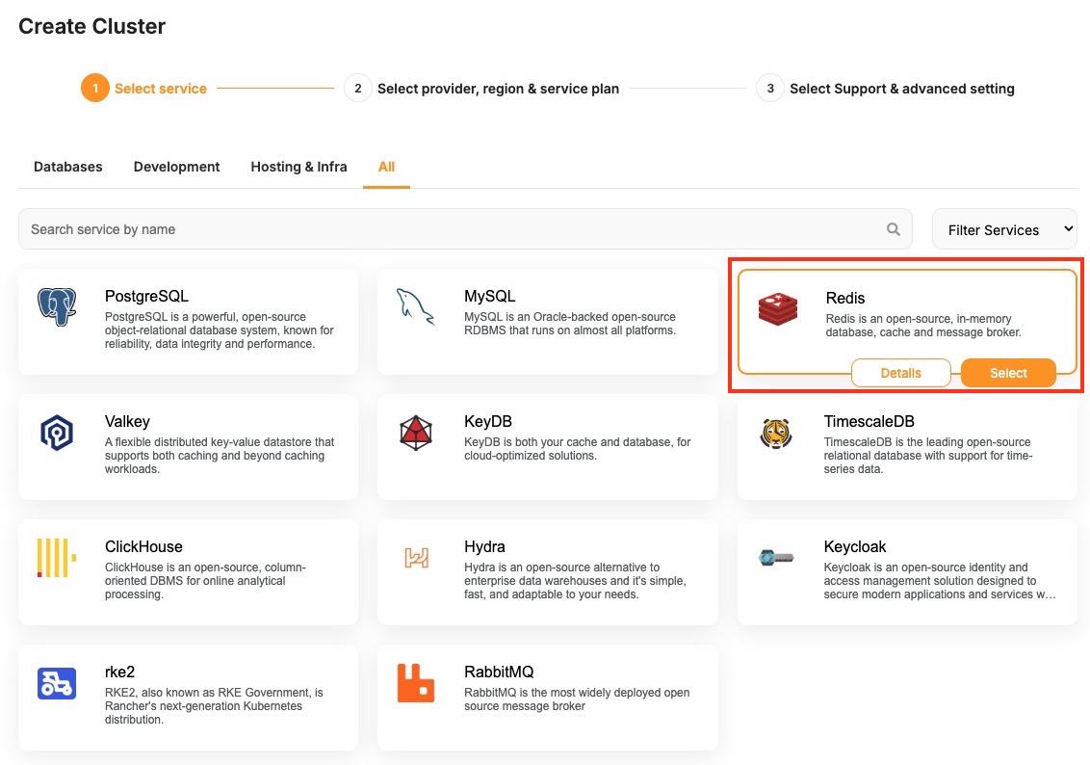Screen dimensions: 1090x765
Task: Focus the search service by name field
Action: click(453, 229)
